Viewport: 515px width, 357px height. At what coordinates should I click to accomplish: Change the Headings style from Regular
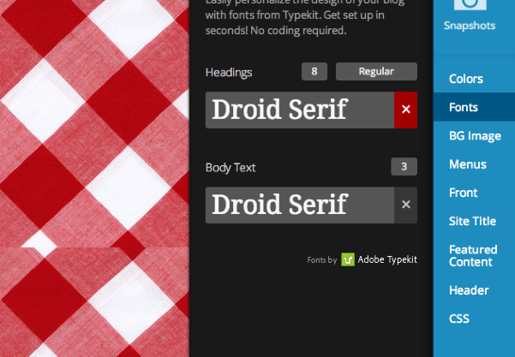click(376, 72)
